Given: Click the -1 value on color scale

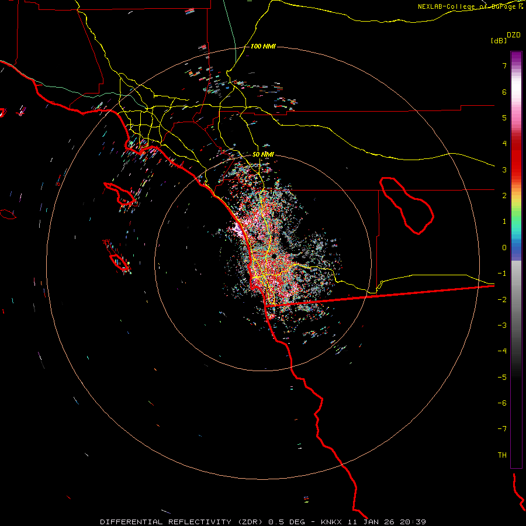Looking at the screenshot, I should tap(502, 274).
